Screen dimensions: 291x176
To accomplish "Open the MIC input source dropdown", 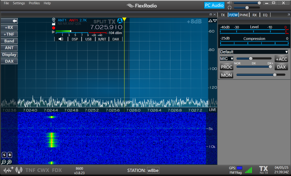I will pos(227,59).
